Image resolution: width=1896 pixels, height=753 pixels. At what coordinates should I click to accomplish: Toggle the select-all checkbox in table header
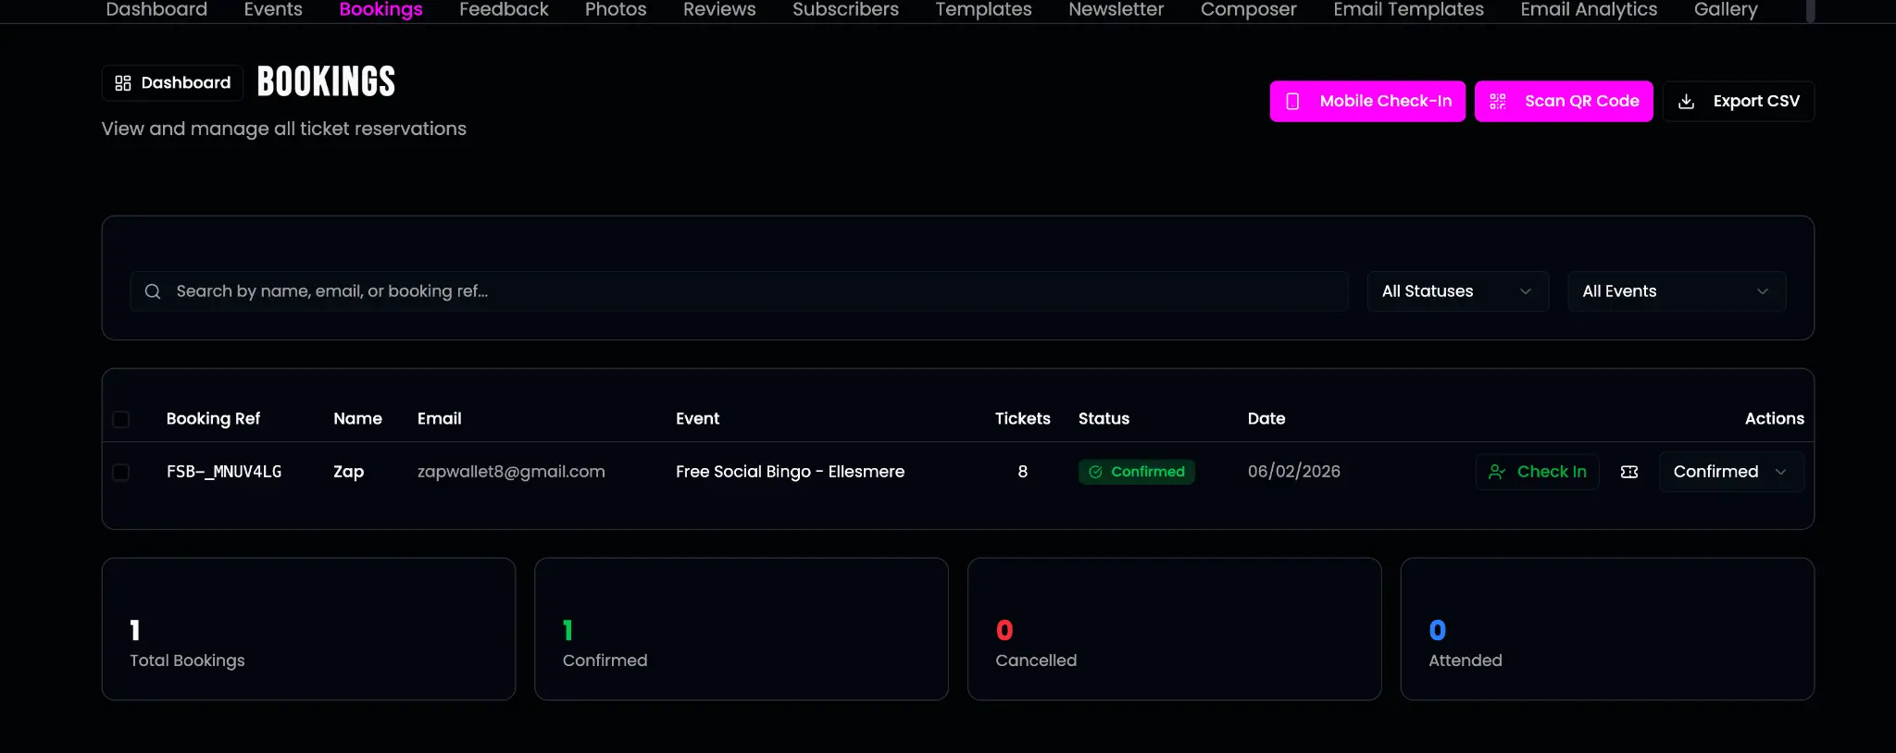[x=121, y=419]
